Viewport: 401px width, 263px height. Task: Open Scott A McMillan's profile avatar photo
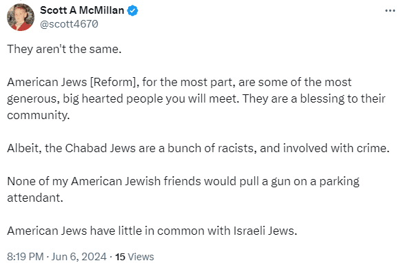[21, 17]
